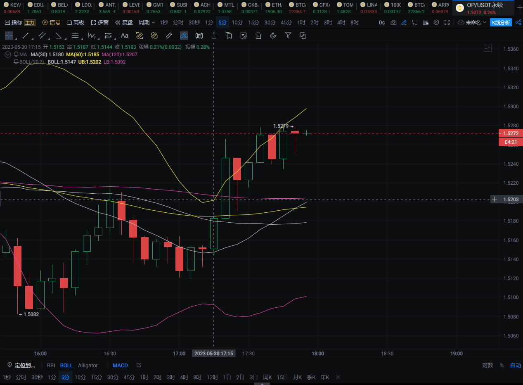Screen dimensions: 523x385
Task: Take a chart screenshot with camera icon
Action: 393,22
